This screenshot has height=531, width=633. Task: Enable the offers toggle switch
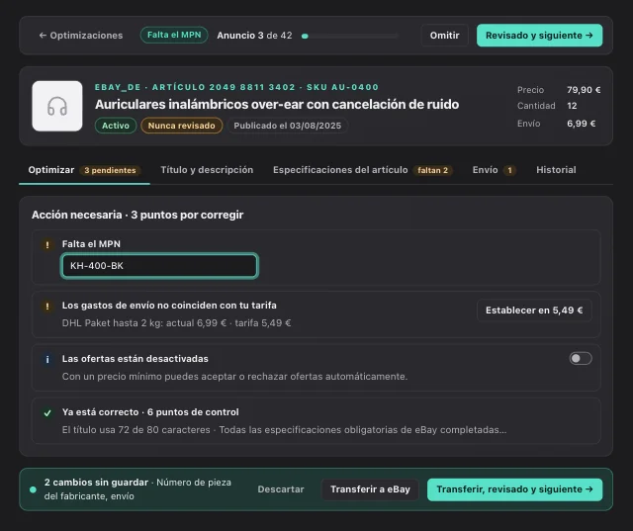pyautogui.click(x=581, y=358)
